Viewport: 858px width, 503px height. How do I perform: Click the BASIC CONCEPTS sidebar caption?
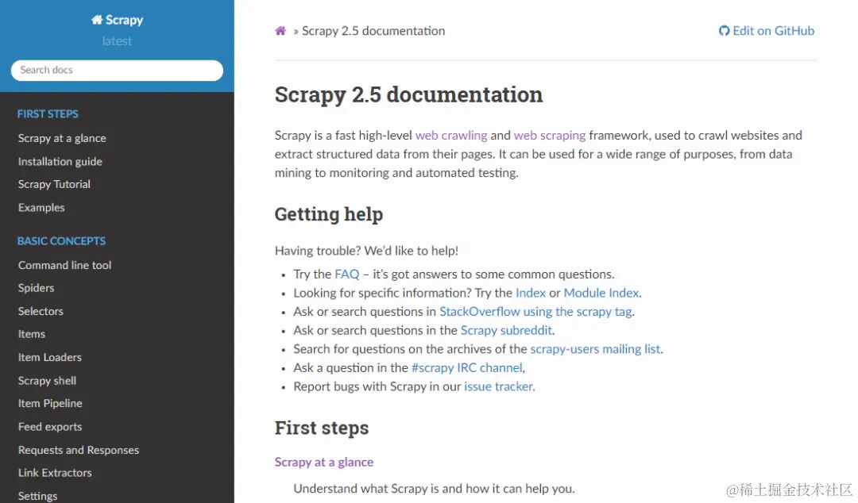(x=61, y=241)
